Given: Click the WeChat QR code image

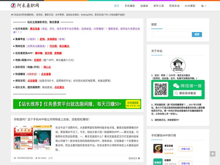Looking at the screenshot, I should [161, 89].
